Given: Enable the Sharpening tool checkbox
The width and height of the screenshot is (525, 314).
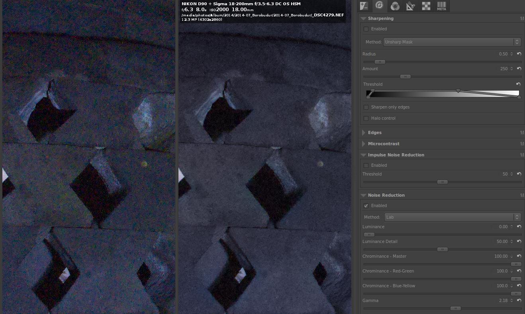Looking at the screenshot, I should (x=366, y=29).
